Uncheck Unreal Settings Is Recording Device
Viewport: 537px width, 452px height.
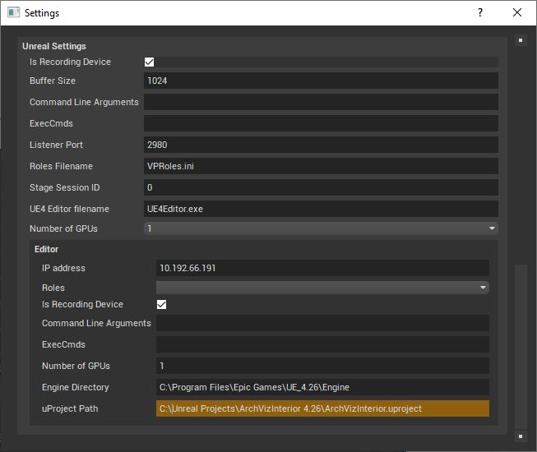(150, 62)
